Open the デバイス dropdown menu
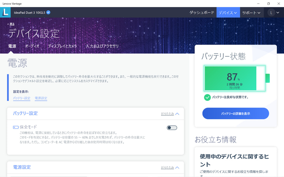 tap(228, 12)
